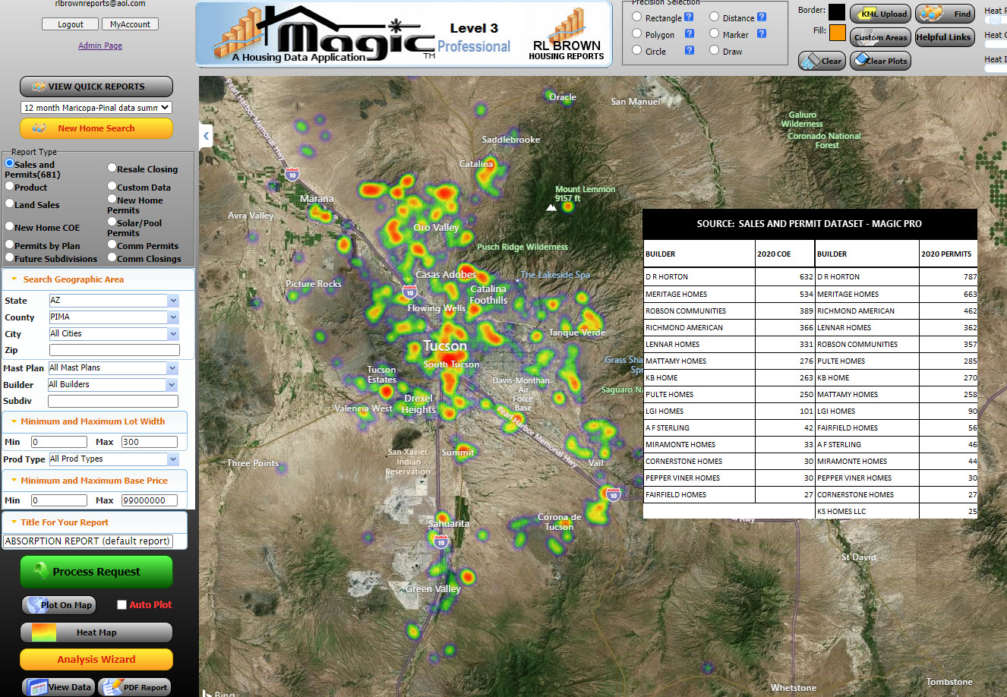Viewport: 1007px width, 697px height.
Task: Collapse the side panel with the left-arrow icon
Action: (206, 136)
